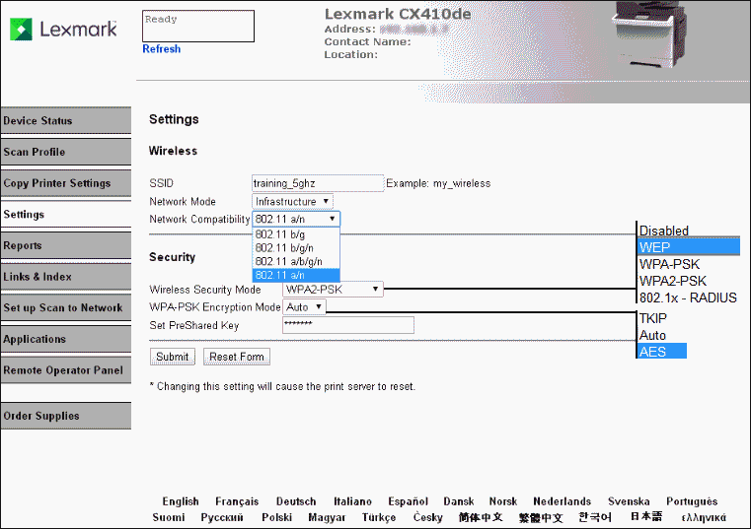The height and width of the screenshot is (529, 751).
Task: Open the Device Status page
Action: 66,120
